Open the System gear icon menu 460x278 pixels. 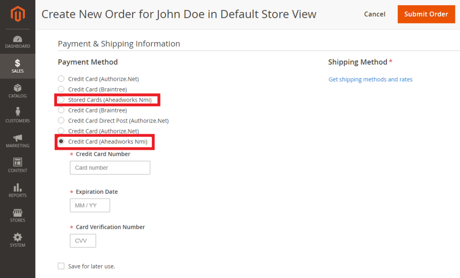click(17, 240)
